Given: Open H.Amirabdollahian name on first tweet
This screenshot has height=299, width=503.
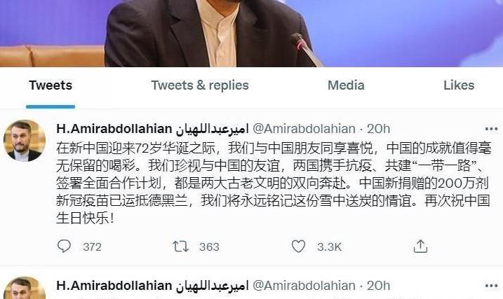Looking at the screenshot, I should point(152,129).
